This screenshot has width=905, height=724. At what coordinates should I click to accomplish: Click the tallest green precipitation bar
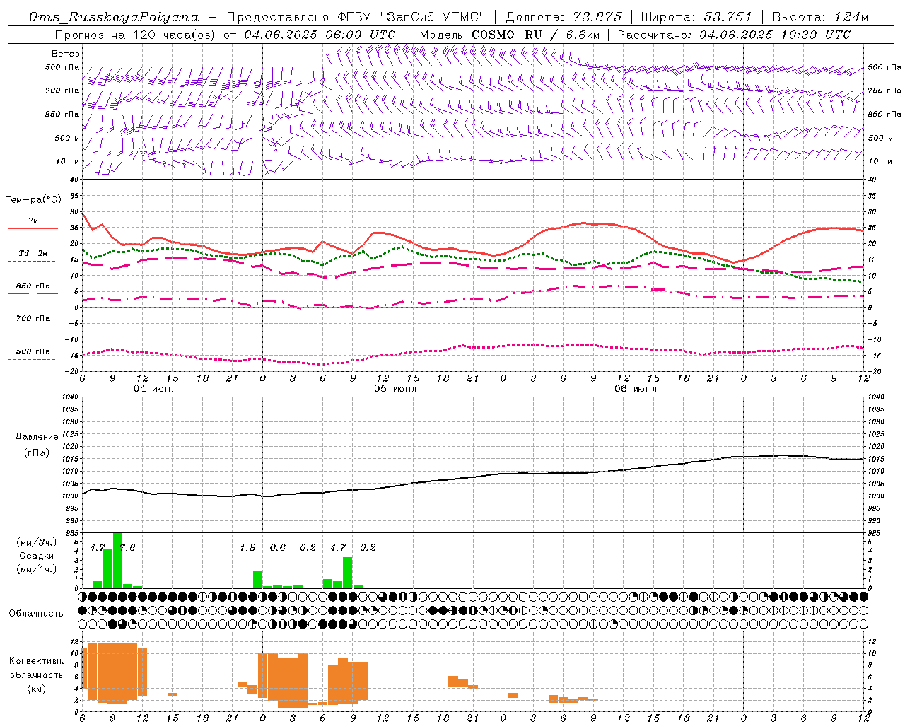point(117,559)
